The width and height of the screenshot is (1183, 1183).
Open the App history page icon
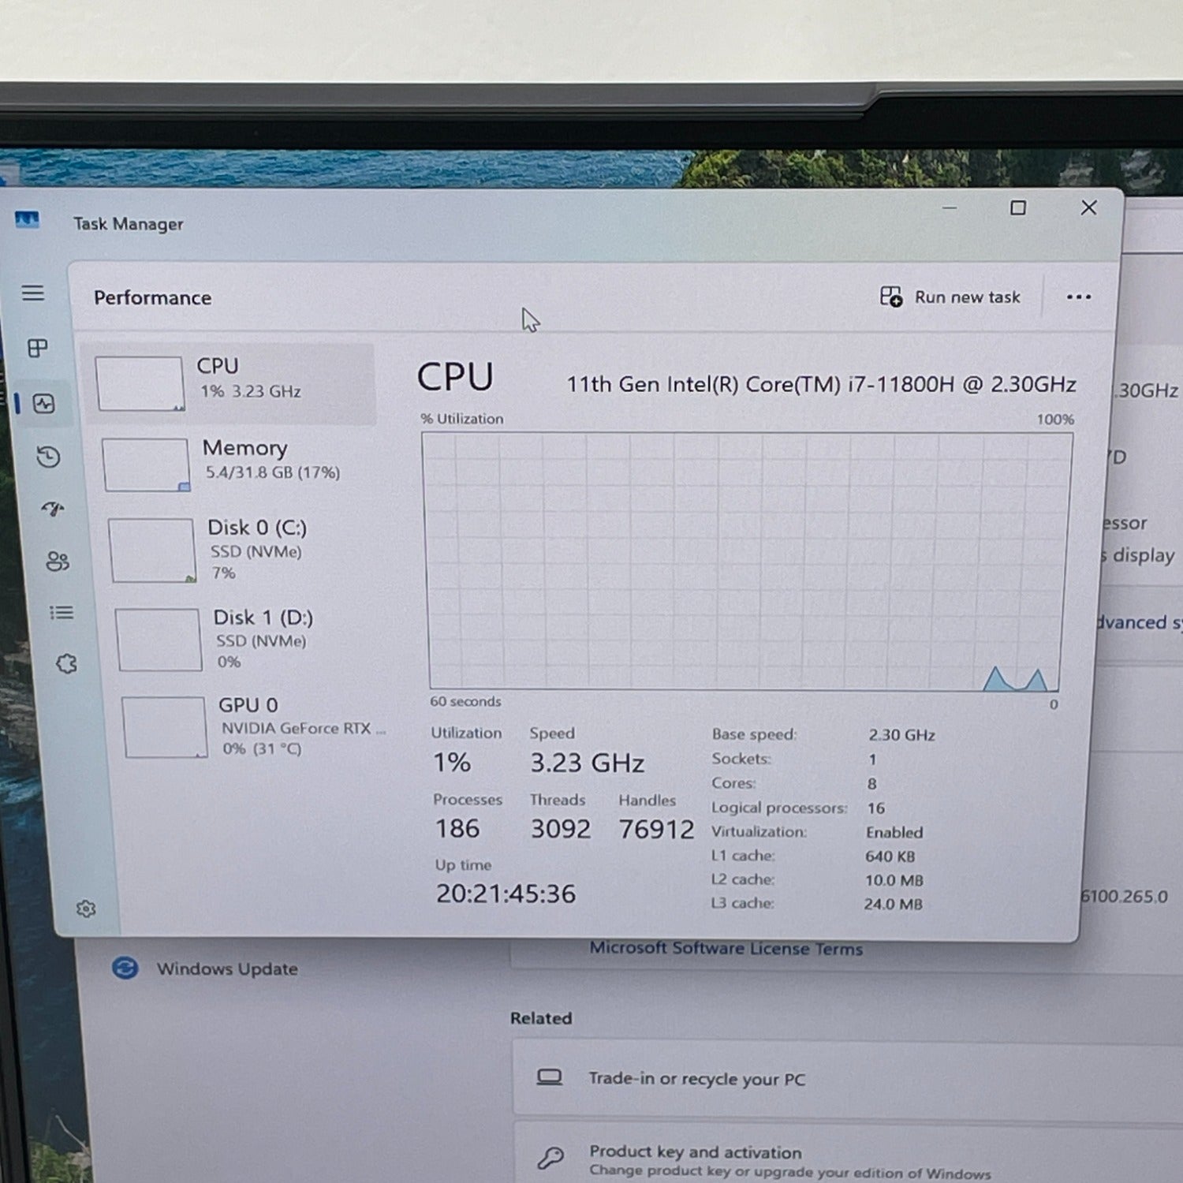[49, 457]
